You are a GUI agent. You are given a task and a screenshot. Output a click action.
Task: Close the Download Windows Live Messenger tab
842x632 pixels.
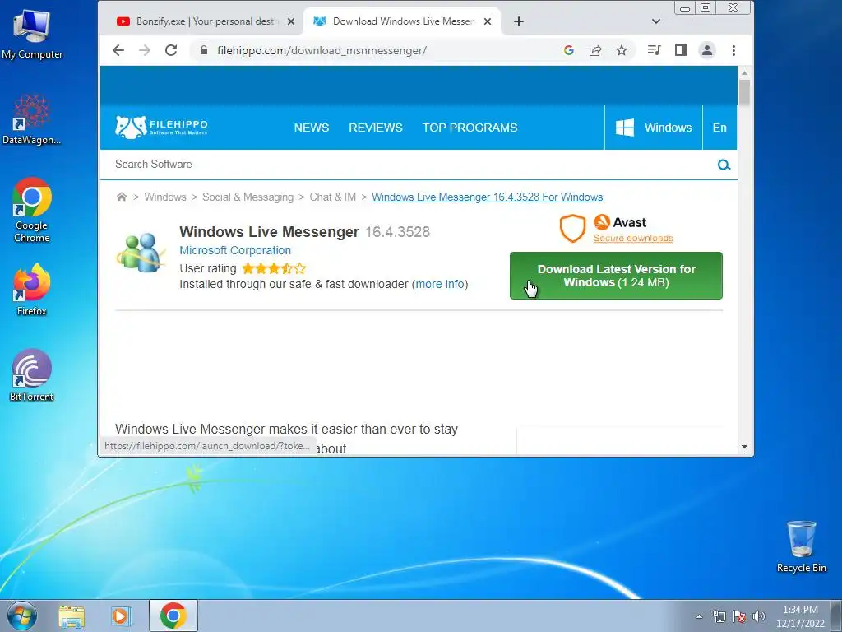coord(488,21)
